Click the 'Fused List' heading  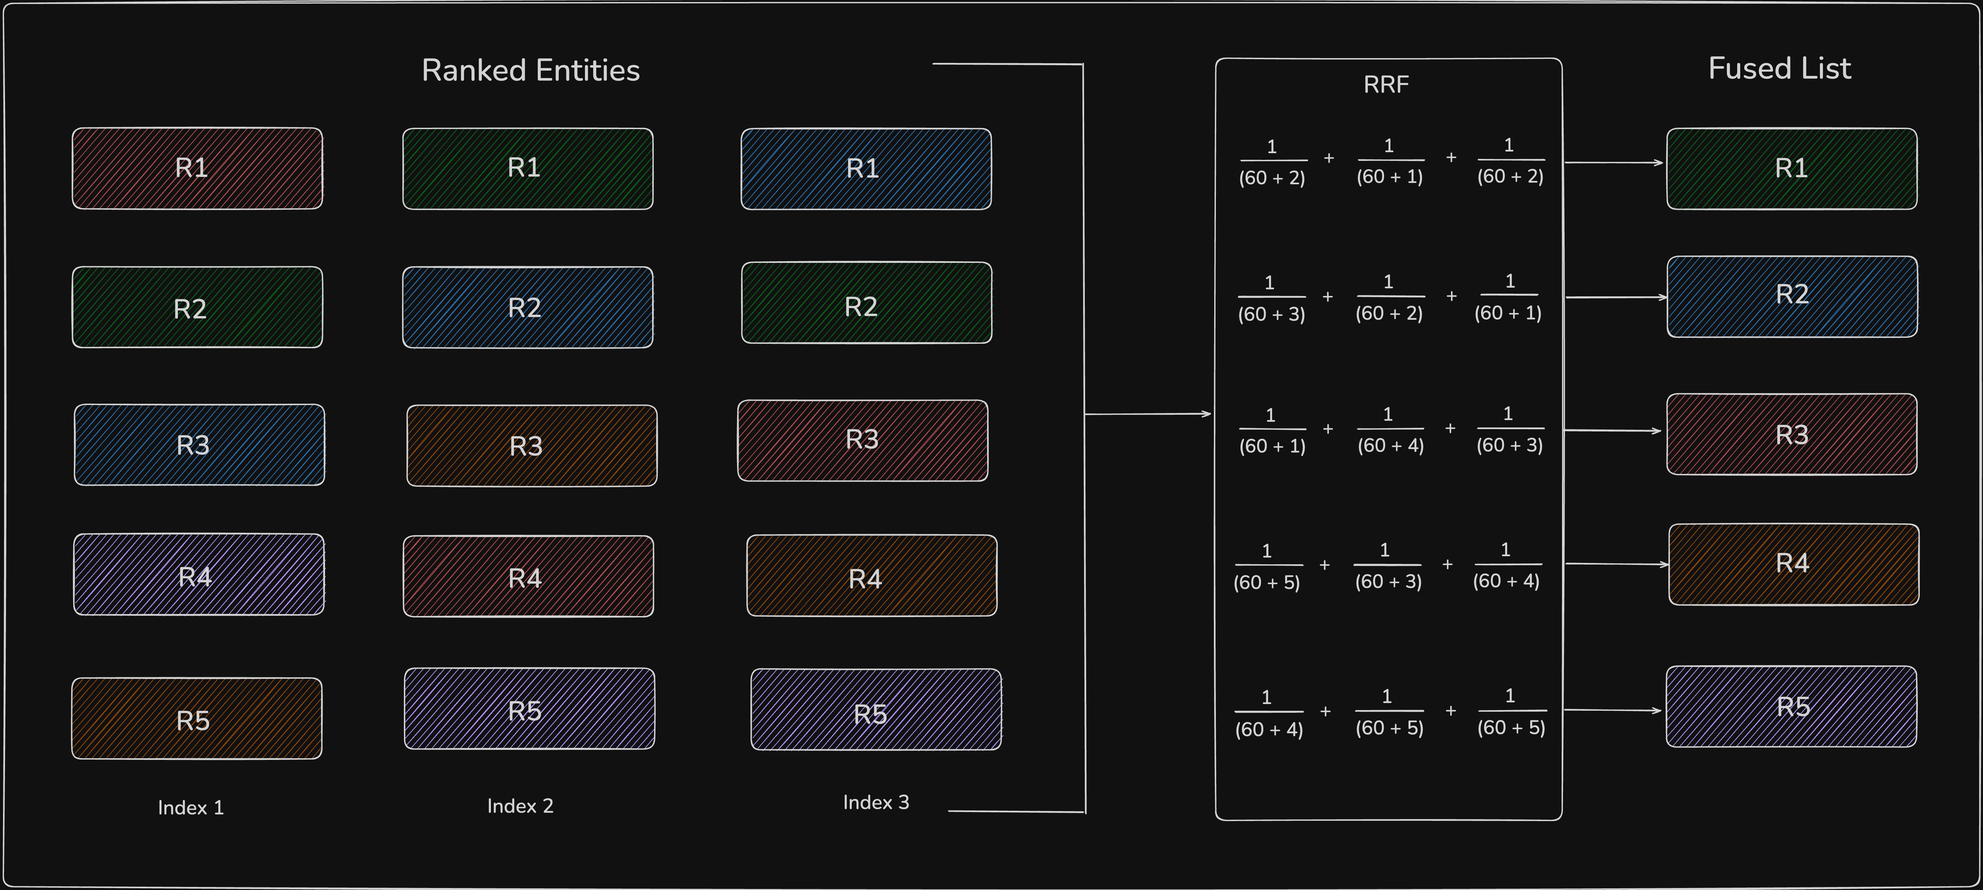coord(1779,69)
